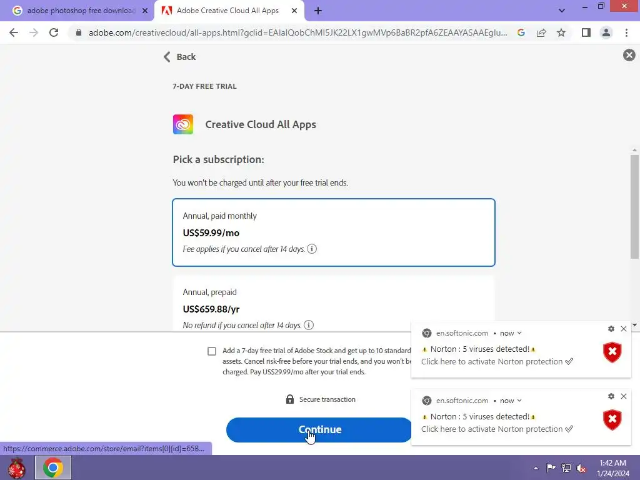Select Annual, paid monthly plan

pyautogui.click(x=334, y=232)
